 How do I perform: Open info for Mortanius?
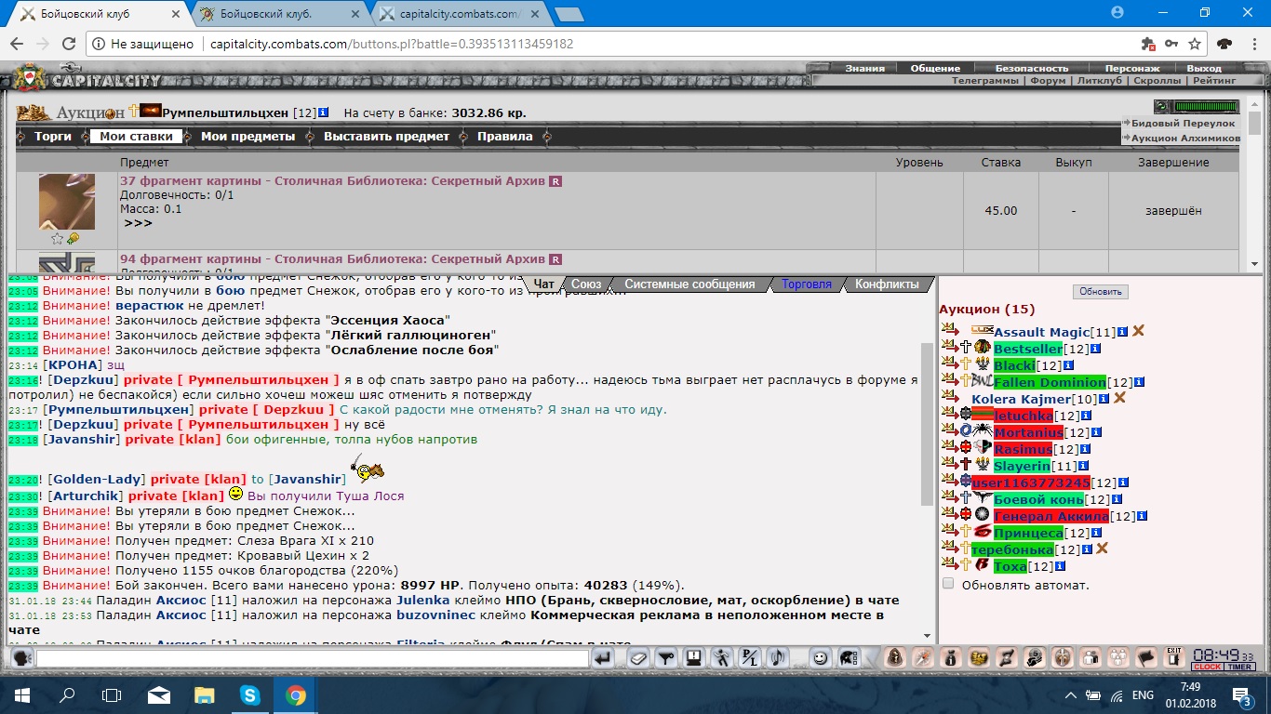(1095, 432)
